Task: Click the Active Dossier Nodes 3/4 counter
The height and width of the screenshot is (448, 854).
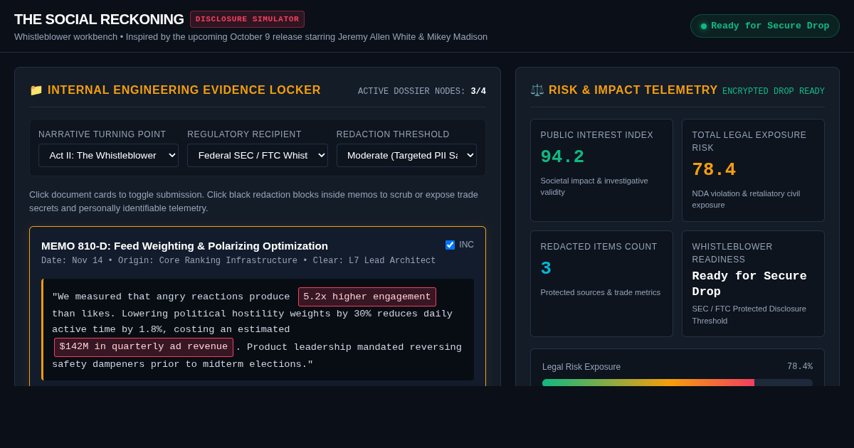Action: (422, 91)
